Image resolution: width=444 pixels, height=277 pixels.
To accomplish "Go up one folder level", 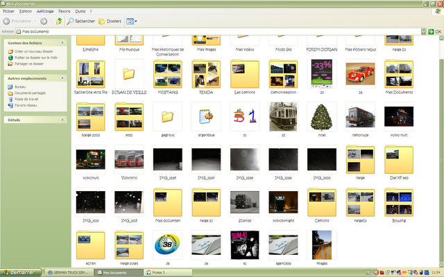I will (x=59, y=21).
